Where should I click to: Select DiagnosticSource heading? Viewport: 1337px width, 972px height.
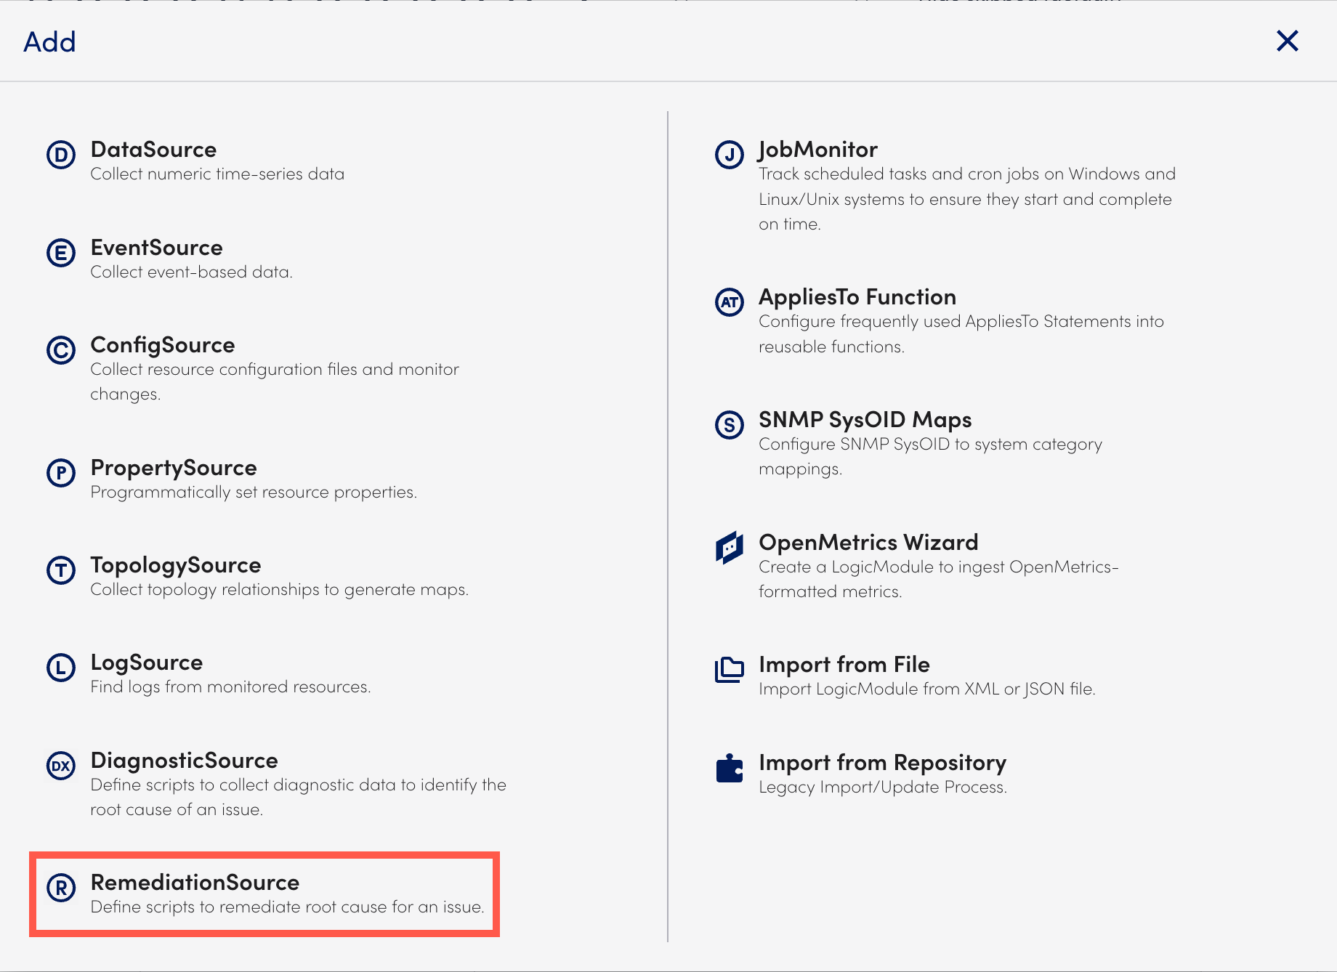pos(185,761)
